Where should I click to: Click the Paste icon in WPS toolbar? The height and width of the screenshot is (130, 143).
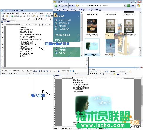click(x=34, y=16)
